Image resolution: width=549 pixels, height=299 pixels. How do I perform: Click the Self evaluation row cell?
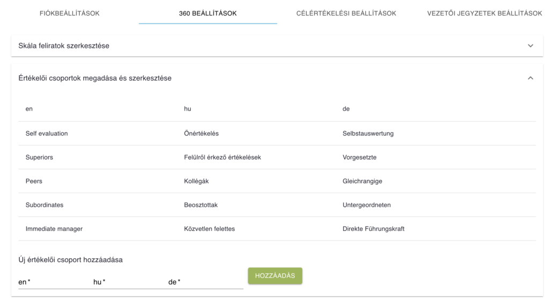click(47, 134)
